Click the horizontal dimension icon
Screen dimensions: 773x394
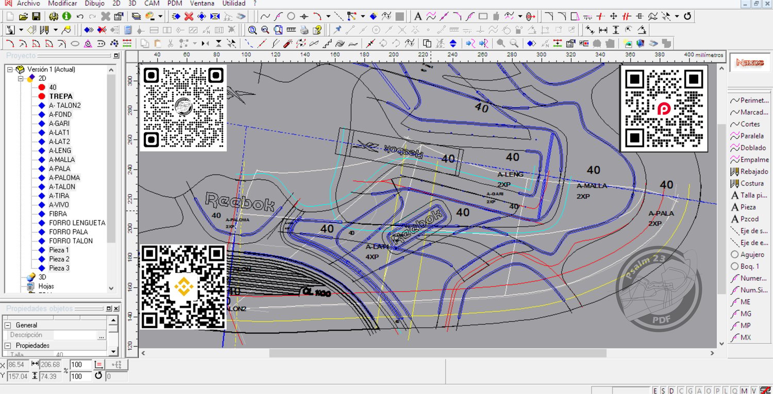click(603, 30)
